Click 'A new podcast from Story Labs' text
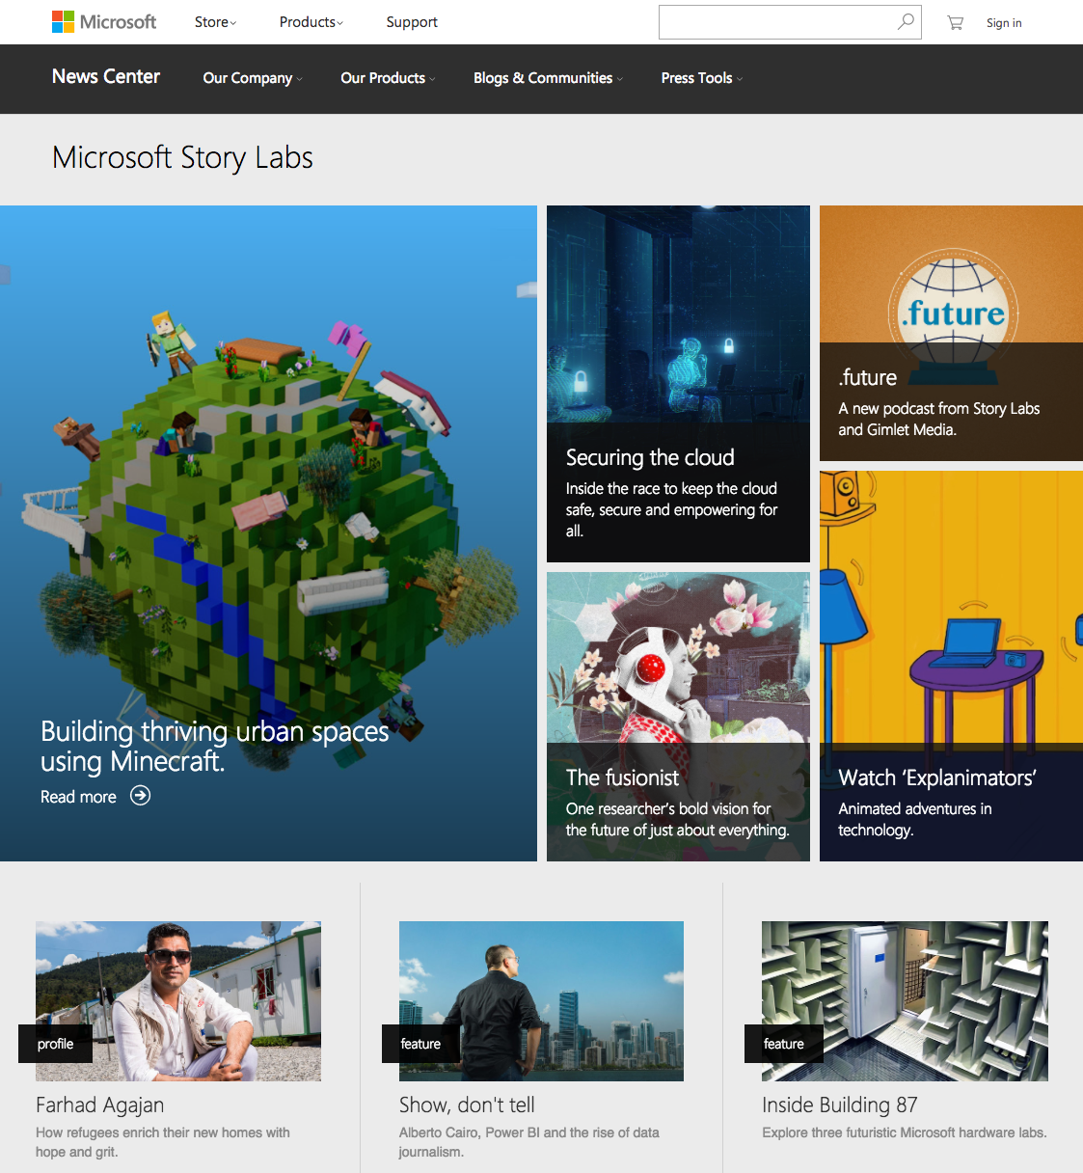The width and height of the screenshot is (1083, 1173). tap(938, 419)
